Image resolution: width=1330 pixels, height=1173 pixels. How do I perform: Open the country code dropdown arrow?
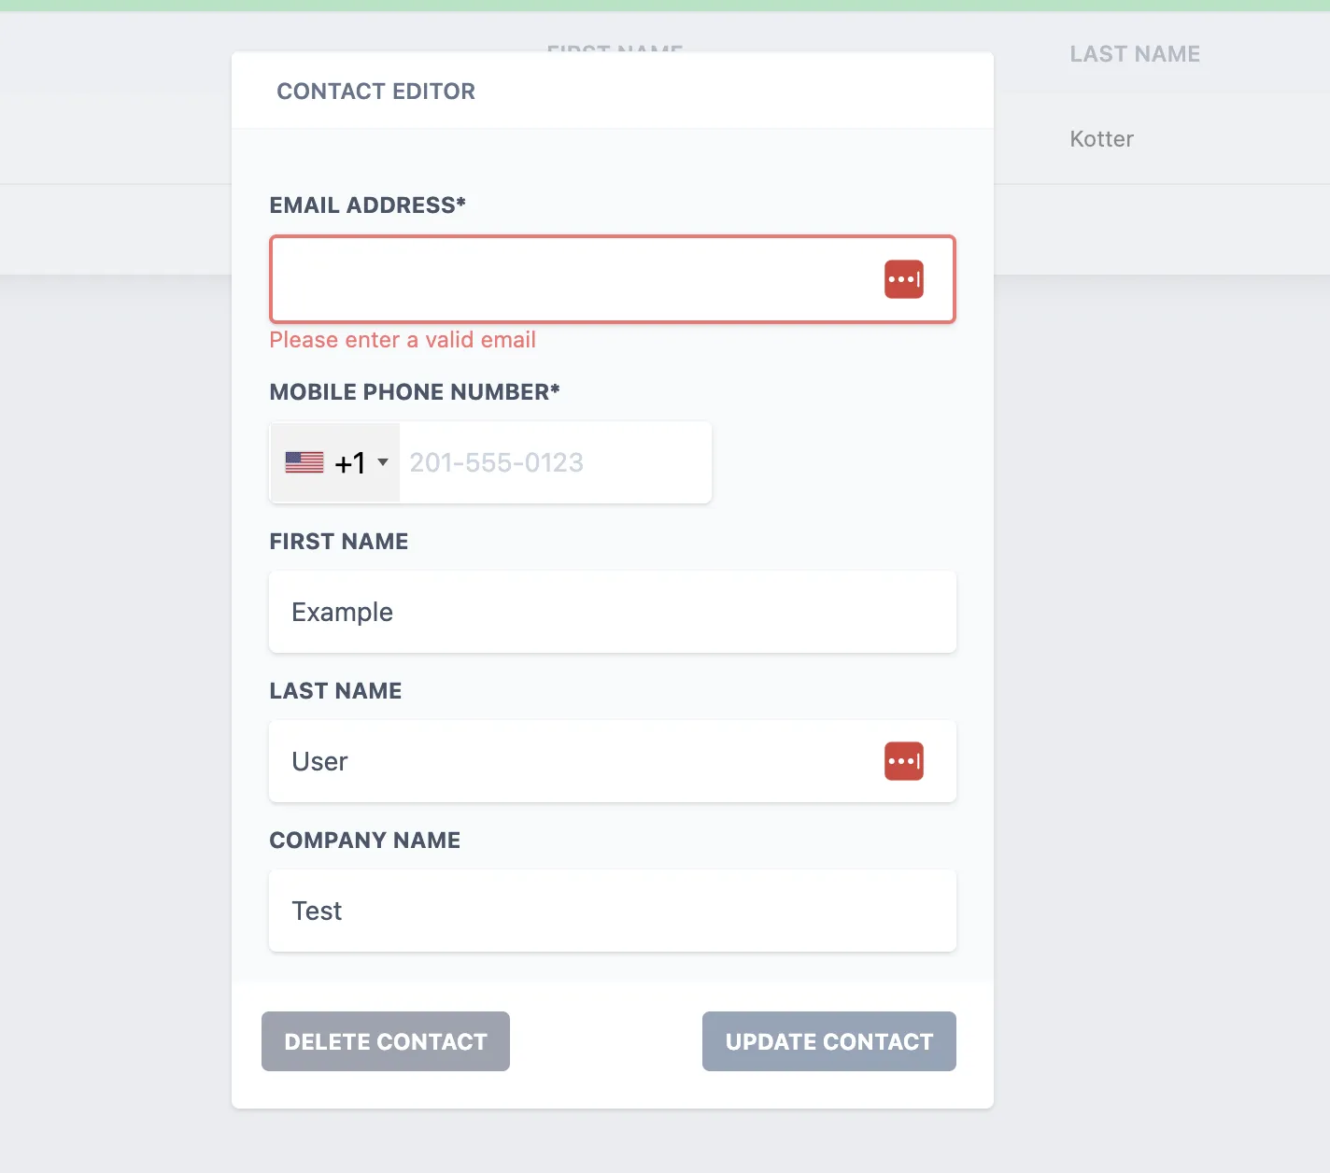tap(383, 462)
